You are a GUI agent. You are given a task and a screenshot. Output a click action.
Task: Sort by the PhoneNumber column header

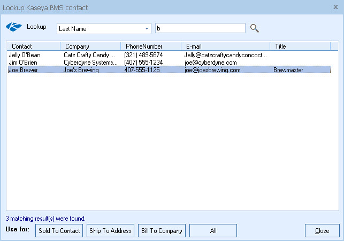(151, 46)
